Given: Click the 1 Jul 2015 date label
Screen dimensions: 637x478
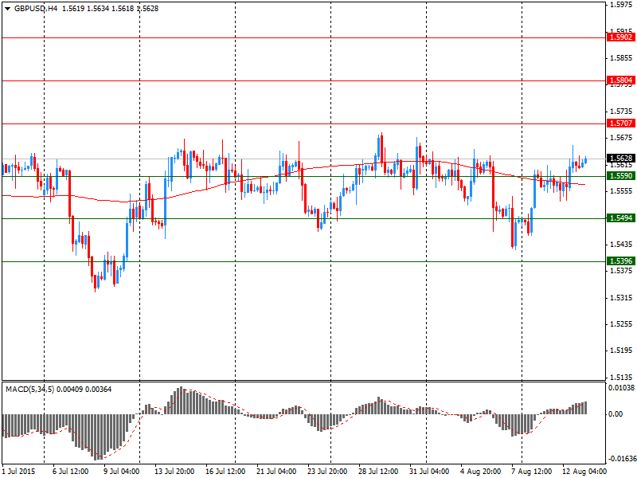Looking at the screenshot, I should pyautogui.click(x=18, y=472).
